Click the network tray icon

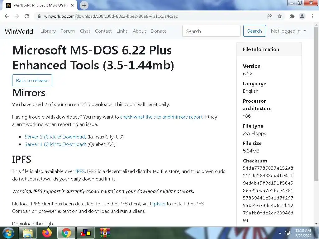(x=288, y=233)
